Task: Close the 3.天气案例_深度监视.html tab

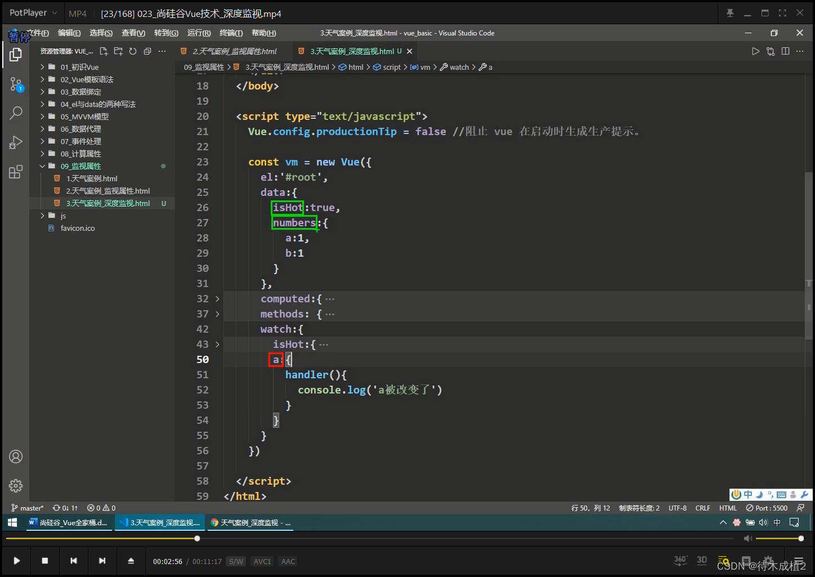Action: [410, 51]
